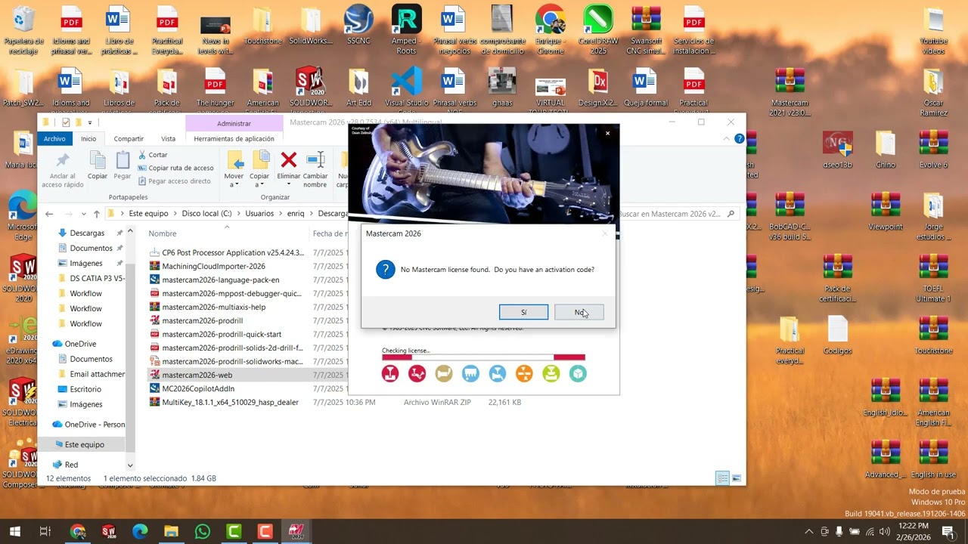Screen dimensions: 968x544
Task: Click the back navigation arrow in Explorer
Action: click(x=49, y=214)
